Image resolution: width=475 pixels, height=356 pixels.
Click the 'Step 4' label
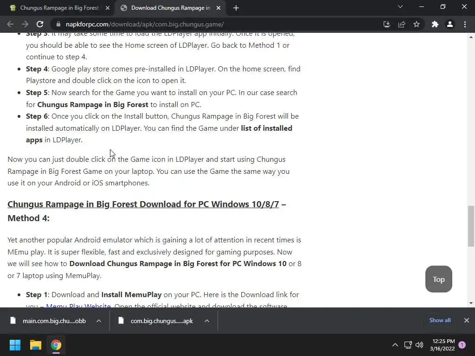point(37,69)
